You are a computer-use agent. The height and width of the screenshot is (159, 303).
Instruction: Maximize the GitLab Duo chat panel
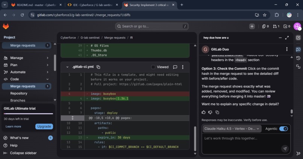pos(287,38)
